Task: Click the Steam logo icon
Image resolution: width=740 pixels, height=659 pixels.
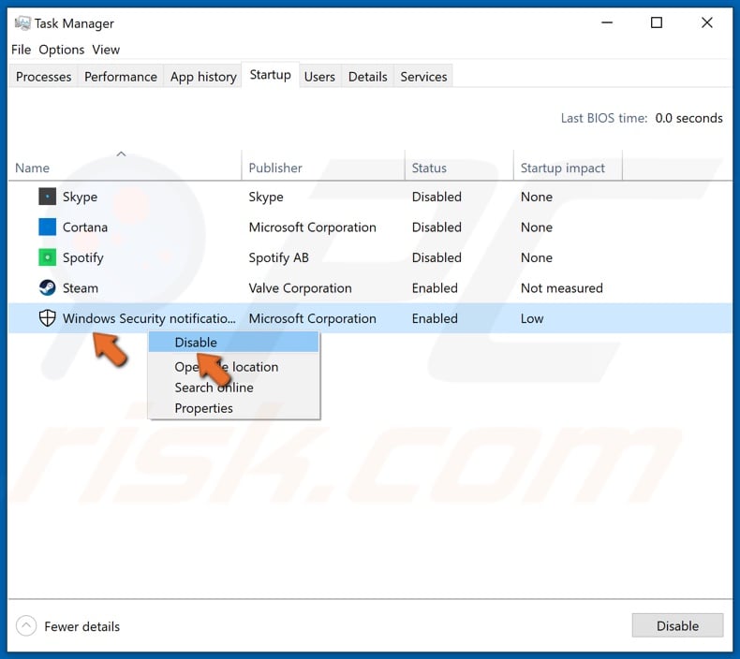Action: (47, 287)
